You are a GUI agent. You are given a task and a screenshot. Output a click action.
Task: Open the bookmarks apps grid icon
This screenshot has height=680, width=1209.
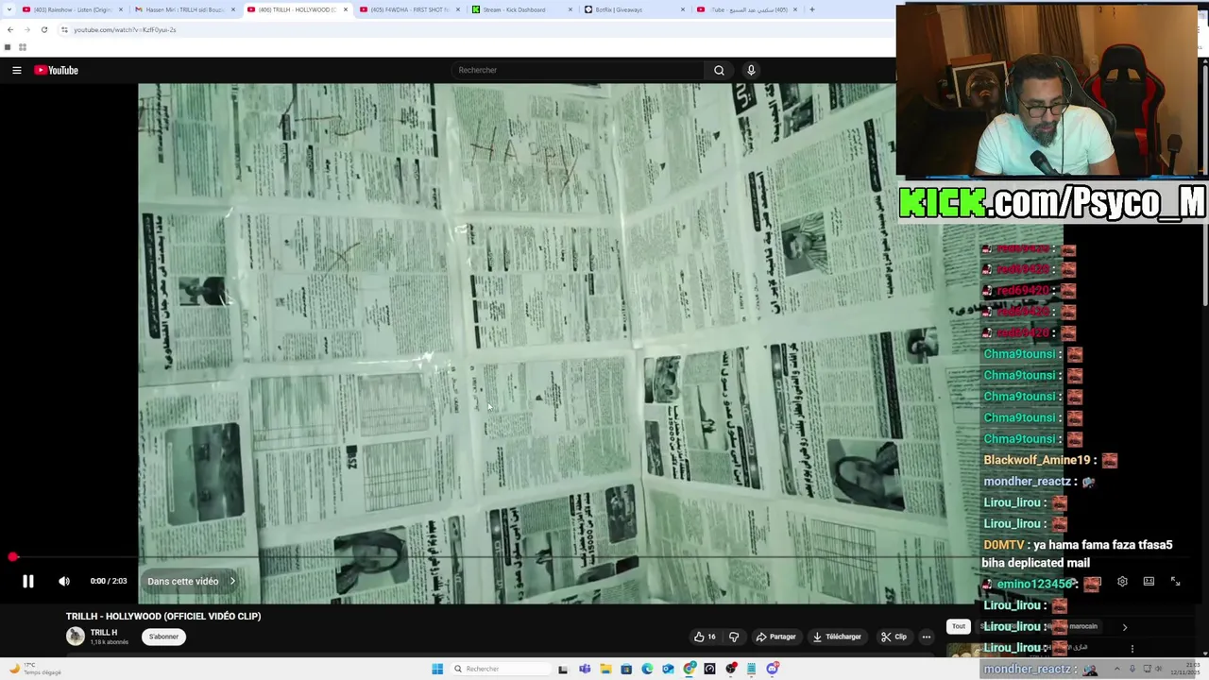(x=23, y=47)
